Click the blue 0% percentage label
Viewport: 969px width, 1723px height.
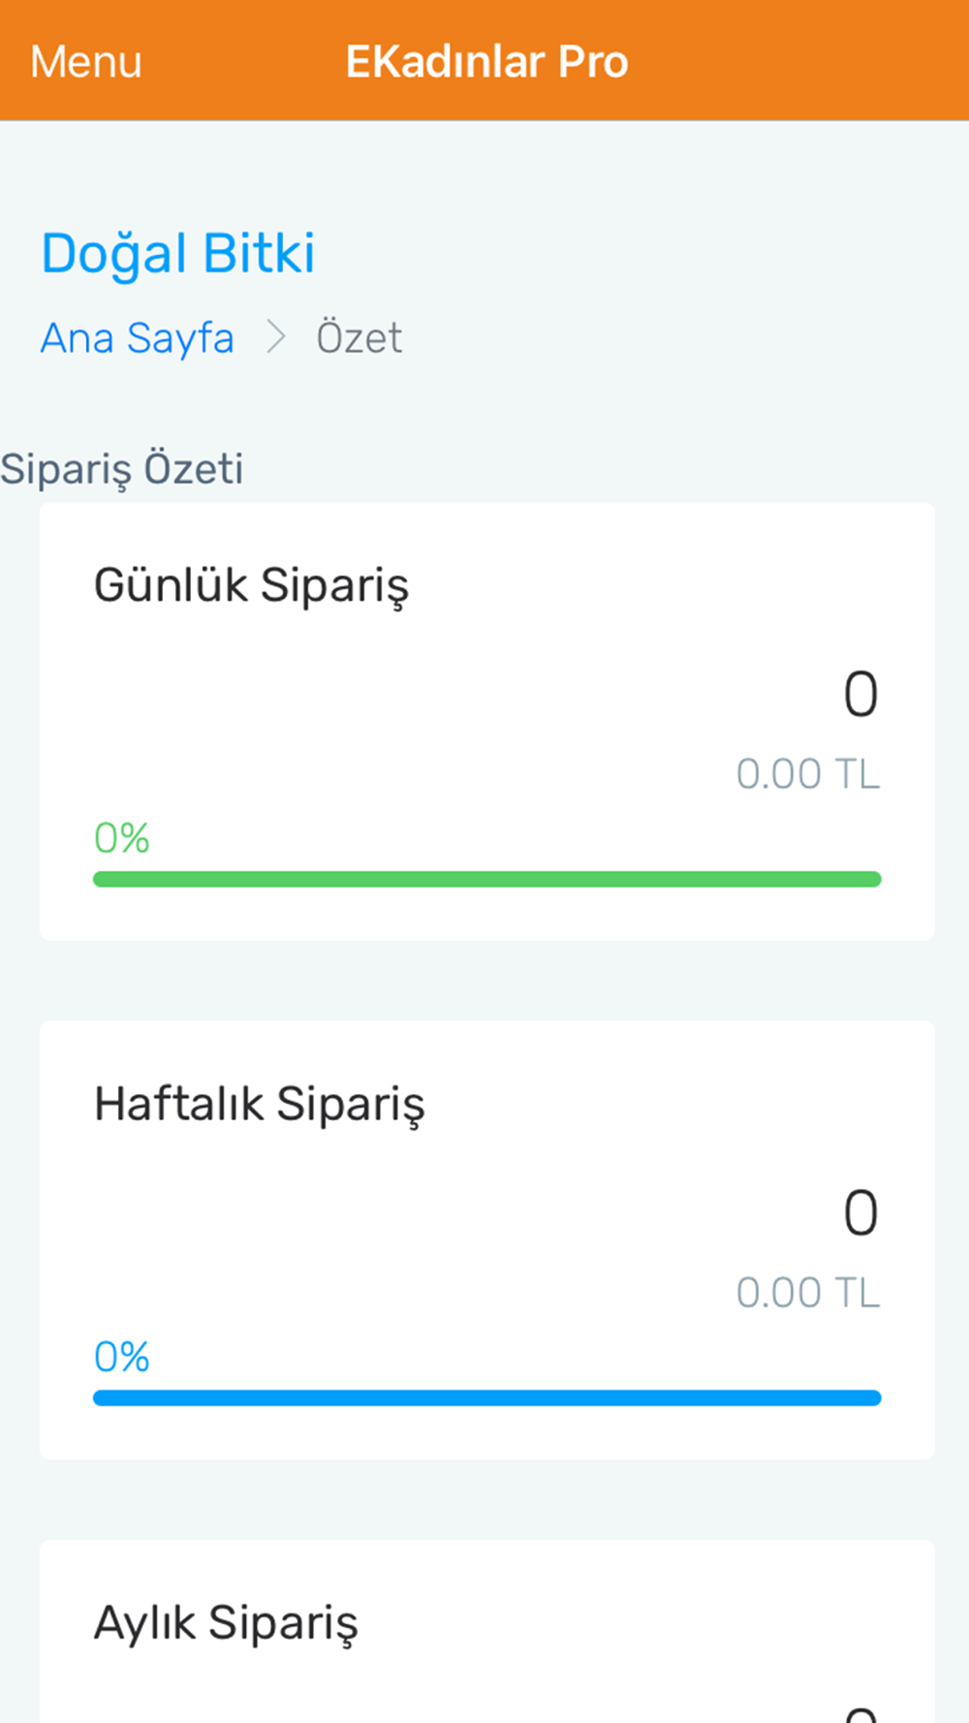coord(121,1357)
